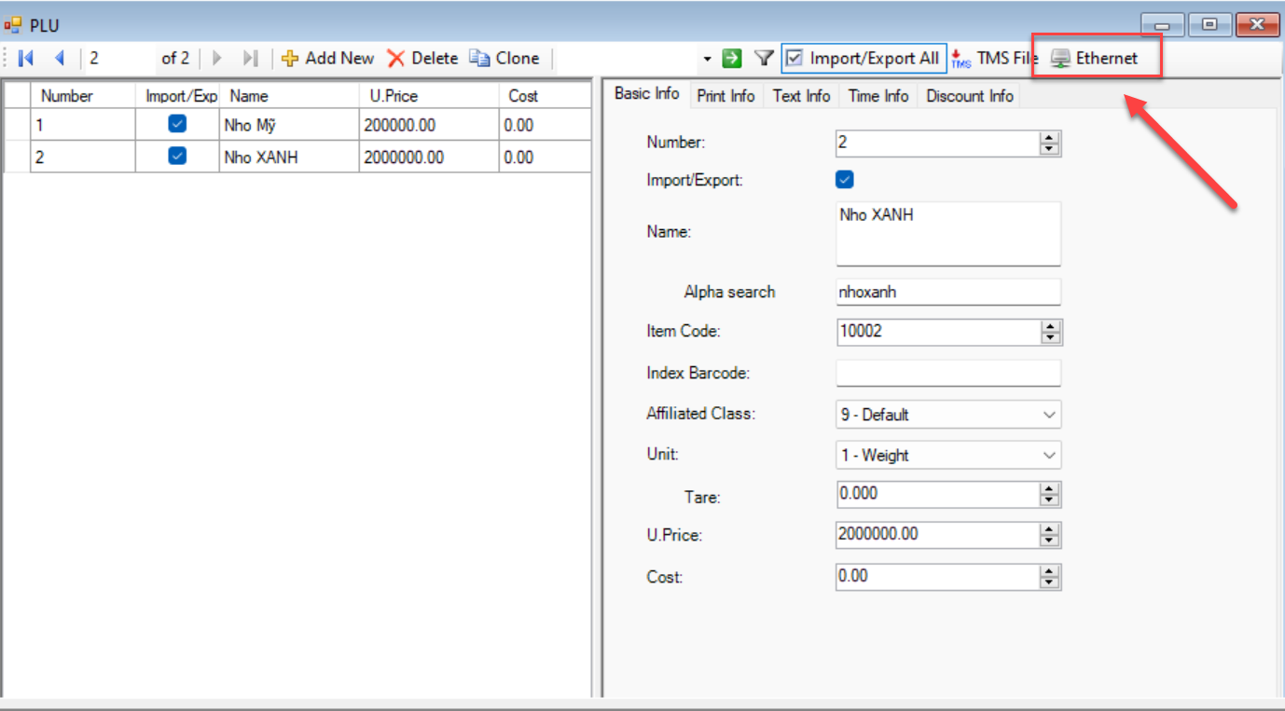
Task: Go to first record navigation icon
Action: [x=26, y=59]
